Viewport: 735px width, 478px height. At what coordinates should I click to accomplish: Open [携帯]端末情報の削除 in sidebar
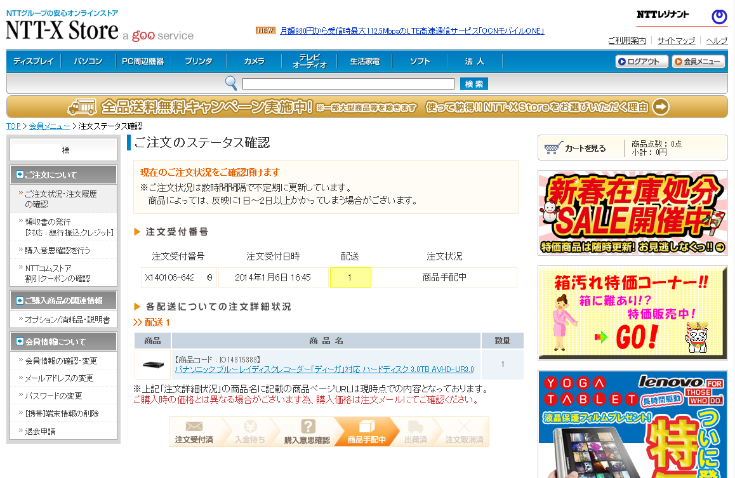63,413
